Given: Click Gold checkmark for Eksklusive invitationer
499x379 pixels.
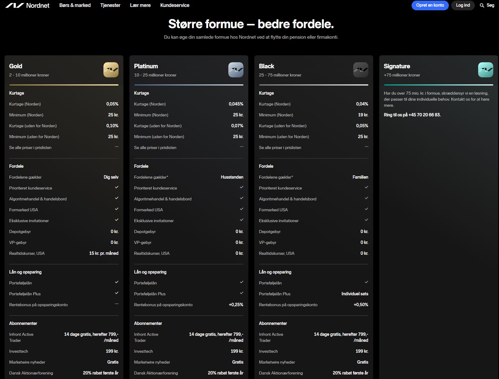Looking at the screenshot, I should [117, 220].
